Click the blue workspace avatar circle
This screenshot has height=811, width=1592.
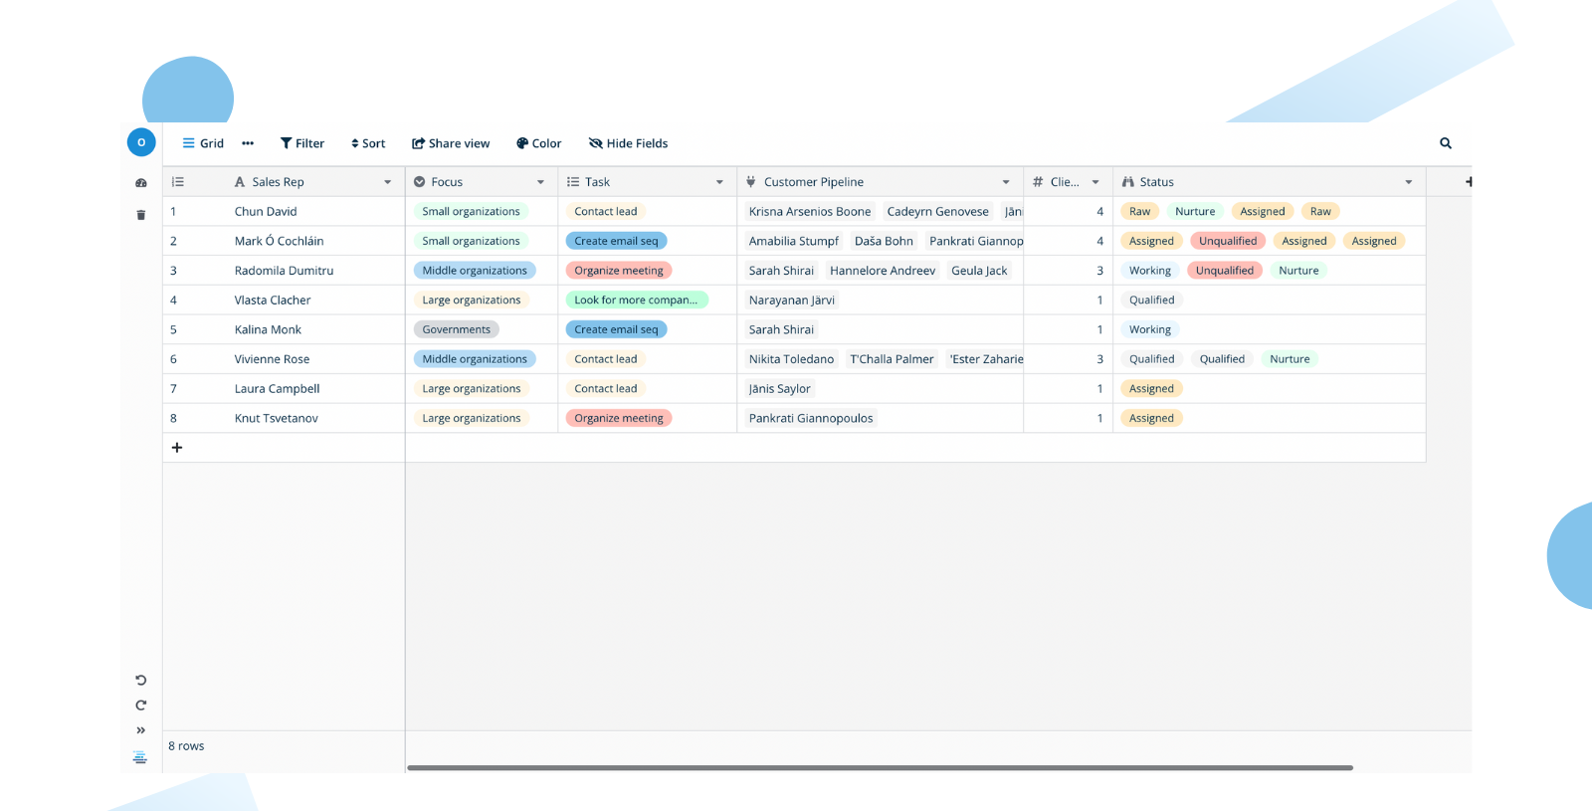coord(141,142)
